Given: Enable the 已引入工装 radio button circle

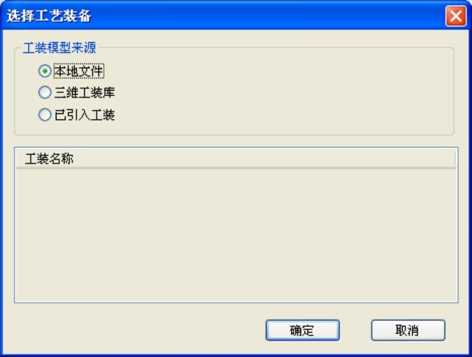Looking at the screenshot, I should click(x=44, y=114).
